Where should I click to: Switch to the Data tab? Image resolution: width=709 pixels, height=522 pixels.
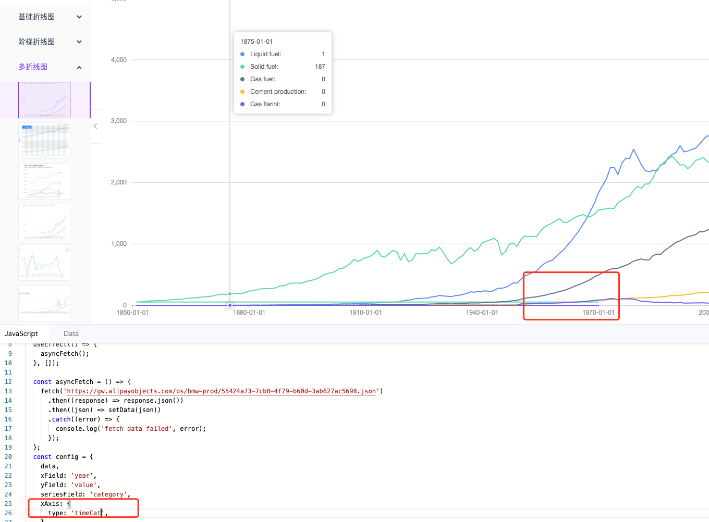[x=71, y=333]
